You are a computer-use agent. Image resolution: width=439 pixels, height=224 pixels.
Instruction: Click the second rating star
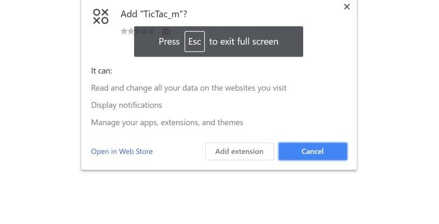(x=130, y=31)
